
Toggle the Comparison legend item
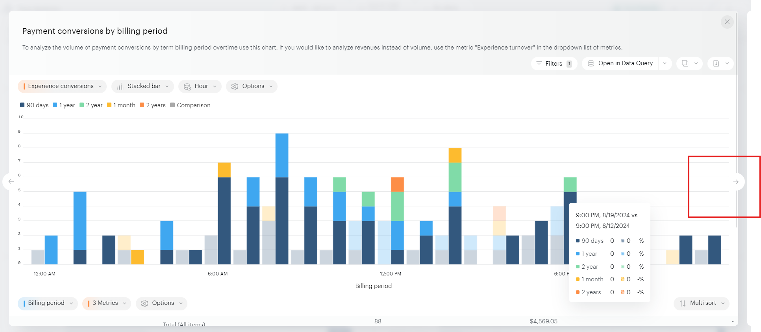point(190,105)
